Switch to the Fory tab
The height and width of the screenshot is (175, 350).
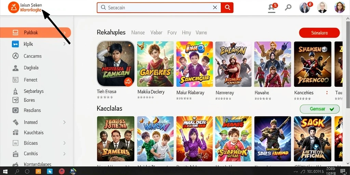[172, 33]
